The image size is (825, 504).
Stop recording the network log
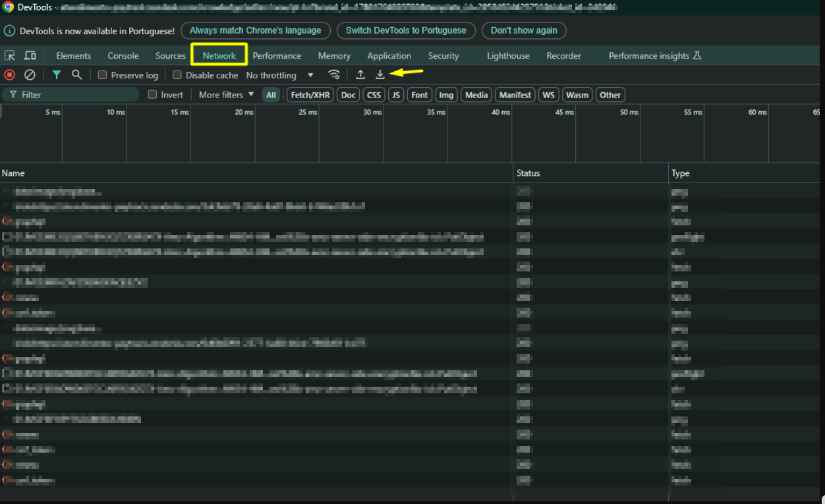tap(10, 75)
